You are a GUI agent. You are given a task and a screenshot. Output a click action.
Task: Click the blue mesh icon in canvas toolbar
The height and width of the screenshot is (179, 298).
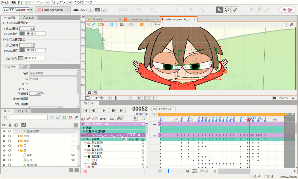(111, 24)
